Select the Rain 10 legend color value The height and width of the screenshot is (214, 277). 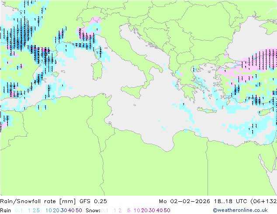[49, 211]
